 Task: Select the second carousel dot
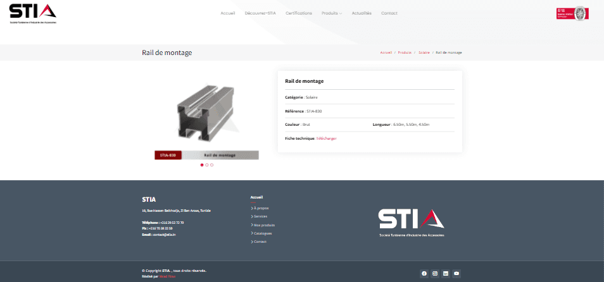207,164
